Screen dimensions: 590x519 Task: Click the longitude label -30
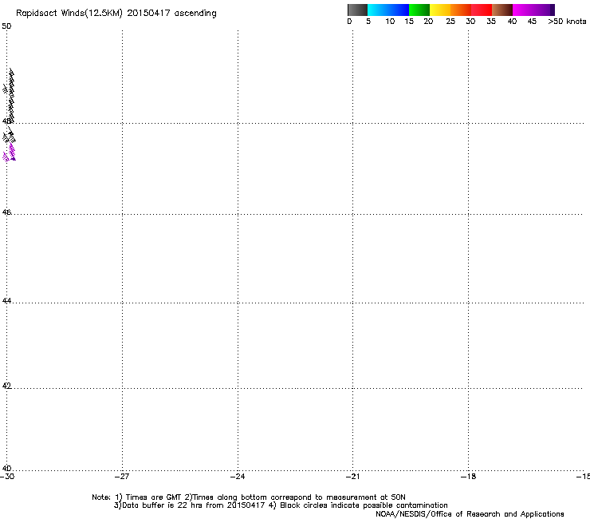7,477
